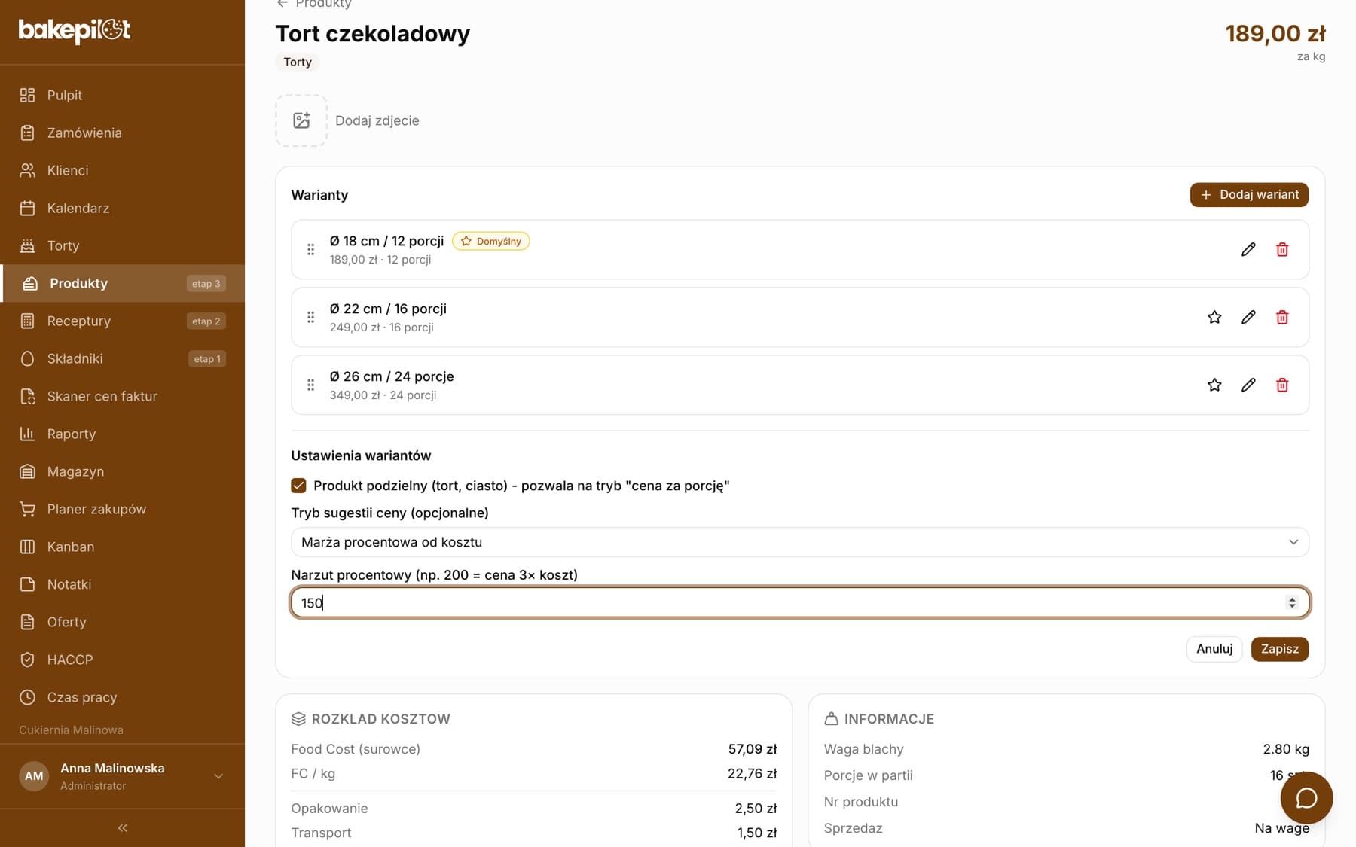Grab the drag handle of Ø 22 cm variant
1356x847 pixels.
point(310,317)
